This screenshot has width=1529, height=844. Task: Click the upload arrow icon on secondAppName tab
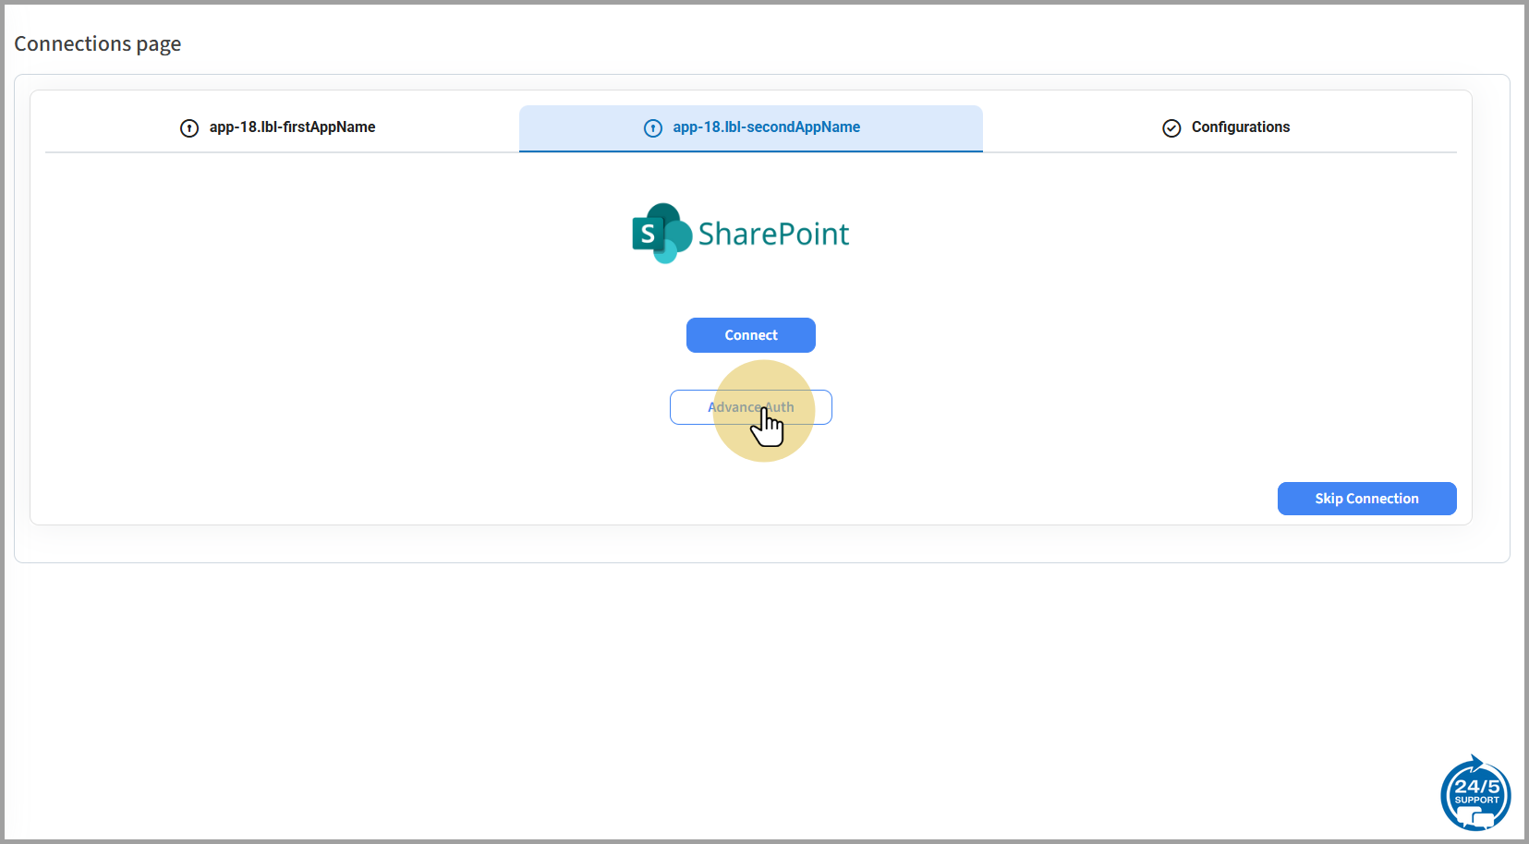(x=653, y=128)
